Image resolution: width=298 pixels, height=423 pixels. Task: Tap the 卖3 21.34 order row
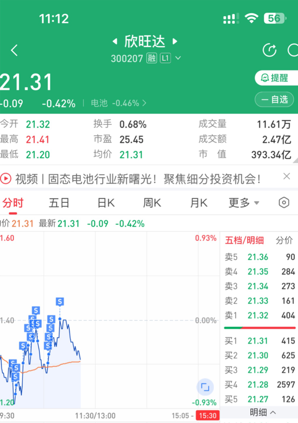click(260, 286)
